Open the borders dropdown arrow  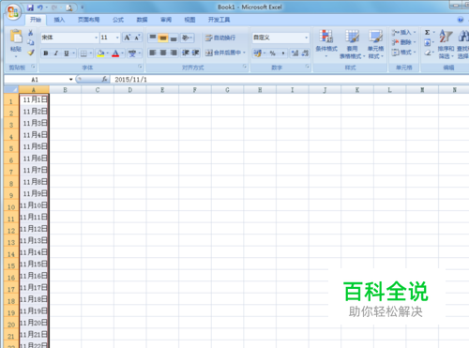(91, 53)
